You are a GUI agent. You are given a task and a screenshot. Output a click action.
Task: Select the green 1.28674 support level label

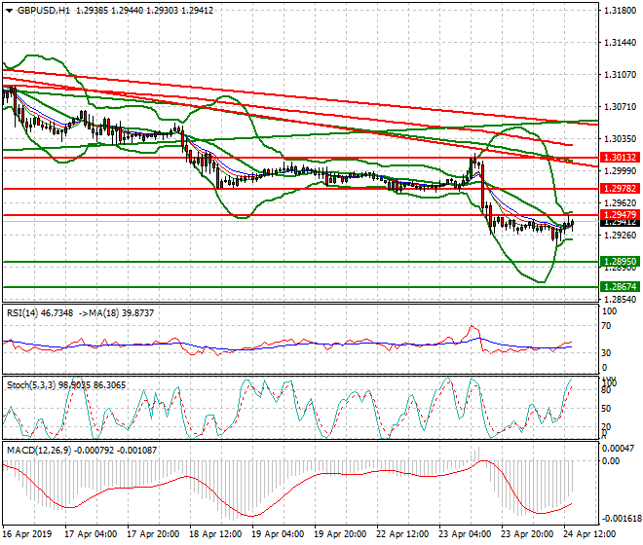(620, 287)
